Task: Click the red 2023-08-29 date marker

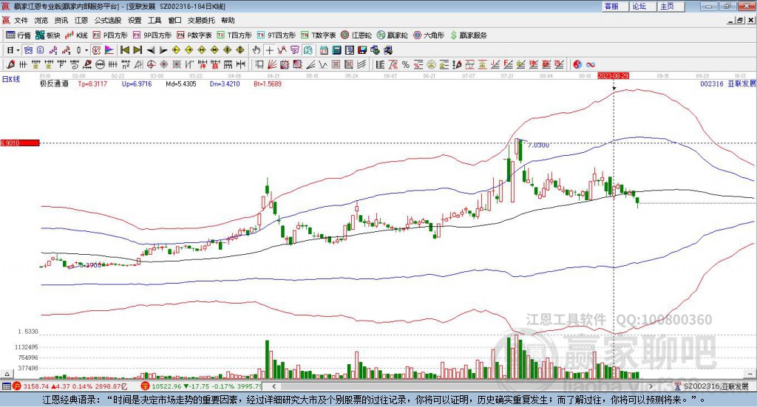Action: (x=613, y=75)
